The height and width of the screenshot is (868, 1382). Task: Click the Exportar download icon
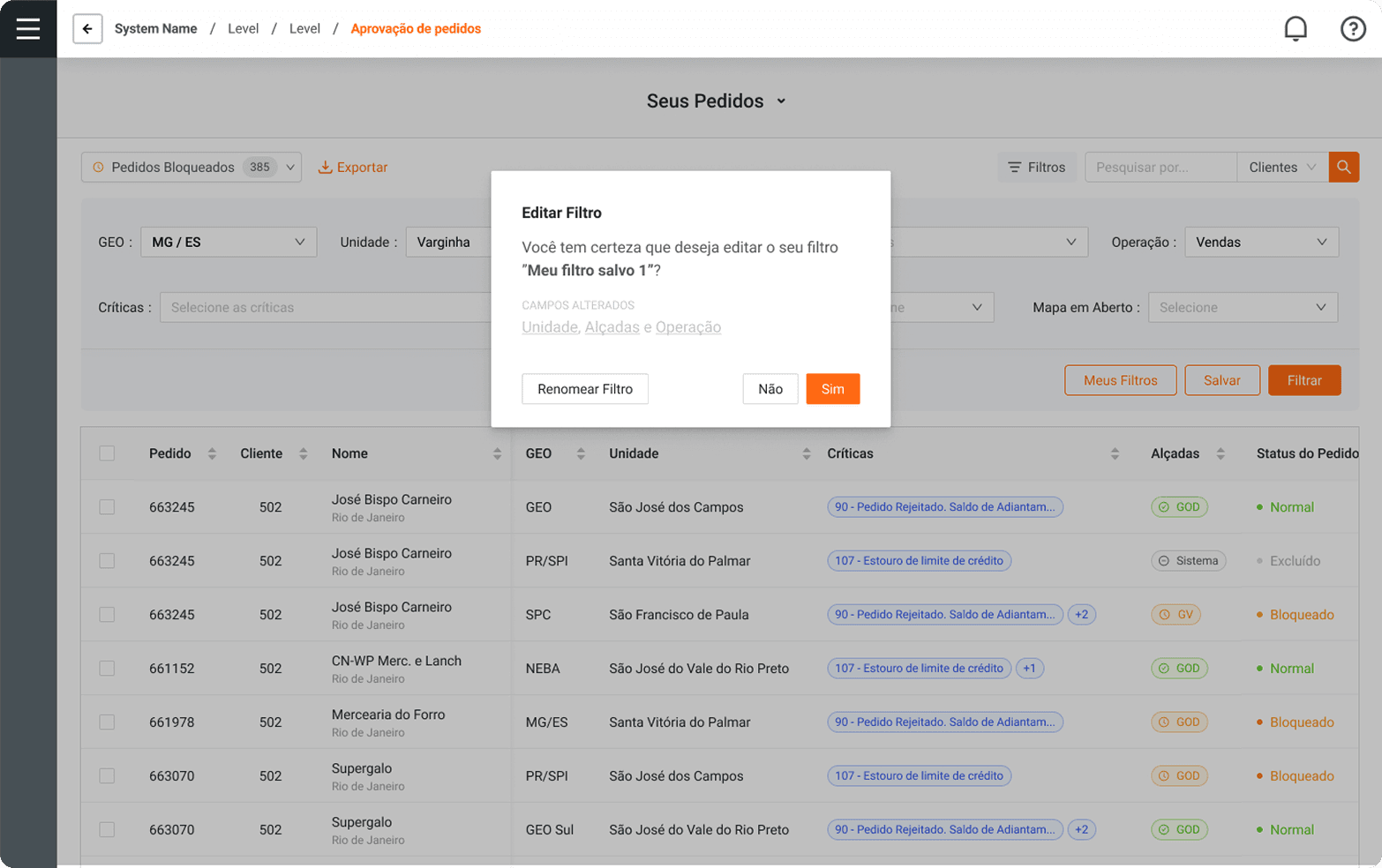pos(325,167)
